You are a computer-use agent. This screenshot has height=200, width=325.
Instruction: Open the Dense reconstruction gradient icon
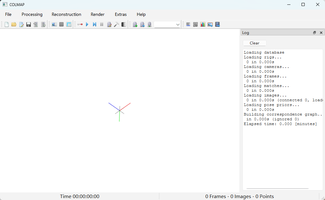tap(124, 24)
